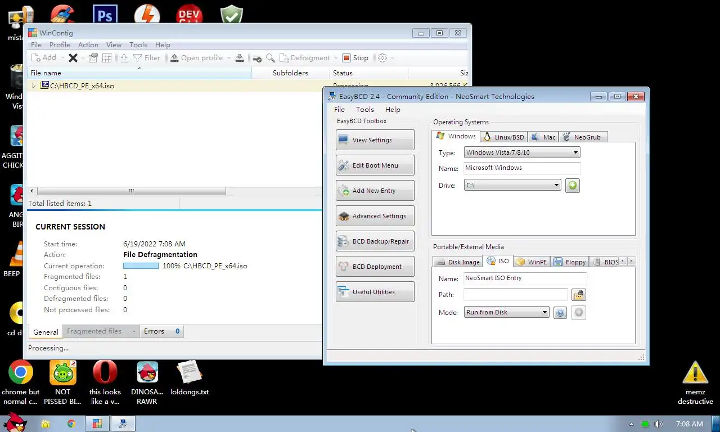
Task: Open the Type dropdown (Windows Vista/7/8/10)
Action: coord(521,152)
